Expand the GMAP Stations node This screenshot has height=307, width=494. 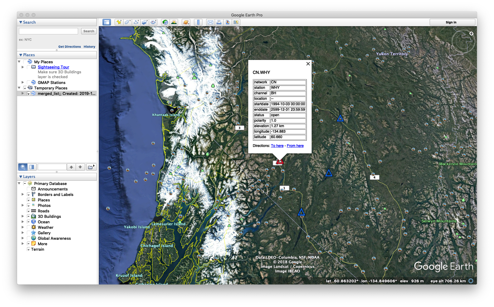23,82
